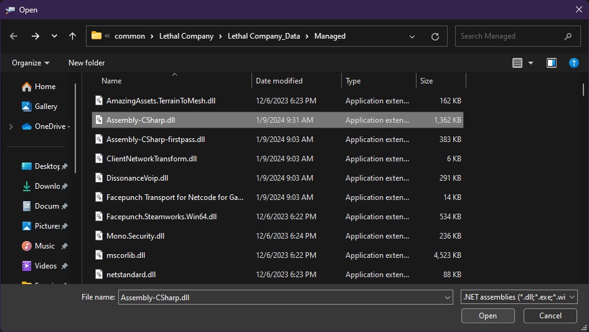Open Gallery in the sidebar
This screenshot has height=332, width=589.
coord(39,107)
